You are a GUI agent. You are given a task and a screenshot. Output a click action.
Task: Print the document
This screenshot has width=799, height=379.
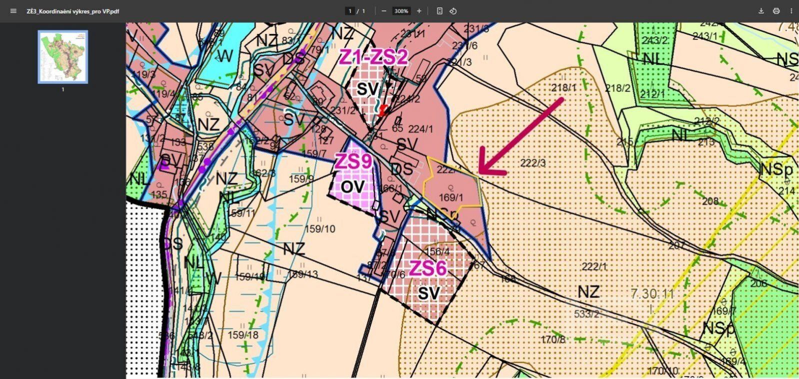coord(776,11)
